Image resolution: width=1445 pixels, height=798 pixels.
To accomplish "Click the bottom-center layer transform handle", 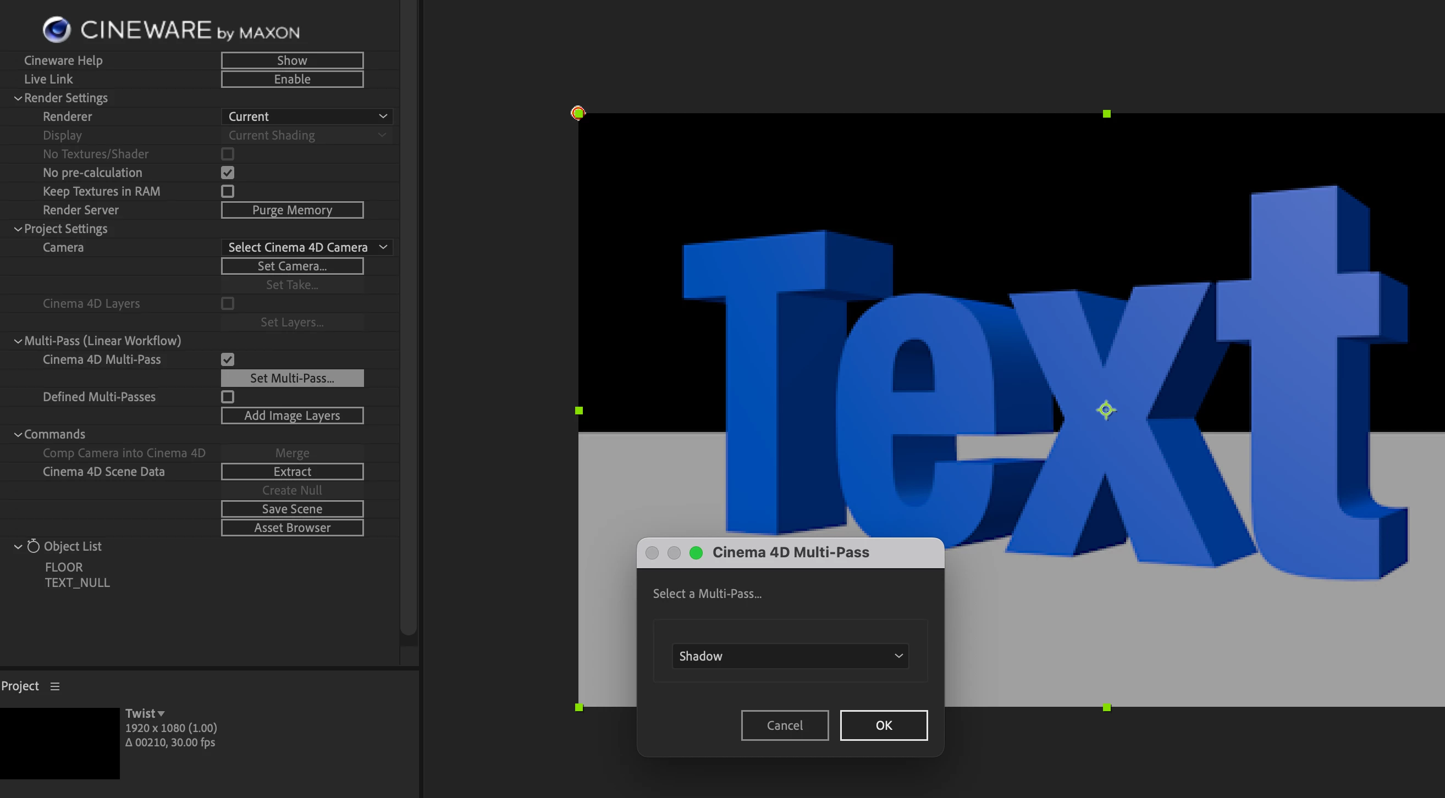I will click(1106, 708).
